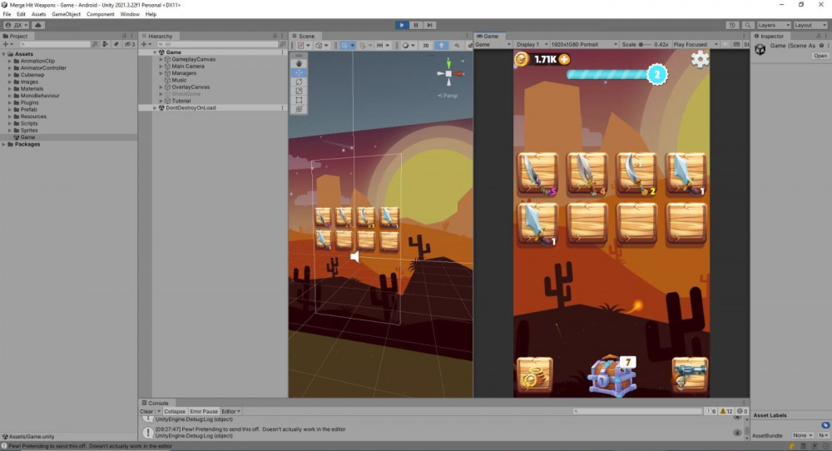Viewport: 832px width, 451px height.
Task: Open the Layers dropdown
Action: [774, 25]
